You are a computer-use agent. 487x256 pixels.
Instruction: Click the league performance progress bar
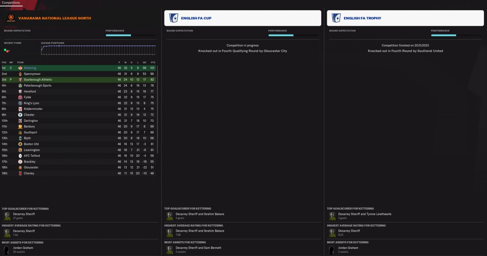[x=131, y=35]
